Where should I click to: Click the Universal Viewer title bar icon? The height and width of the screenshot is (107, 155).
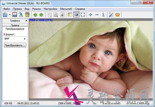pyautogui.click(x=3, y=3)
